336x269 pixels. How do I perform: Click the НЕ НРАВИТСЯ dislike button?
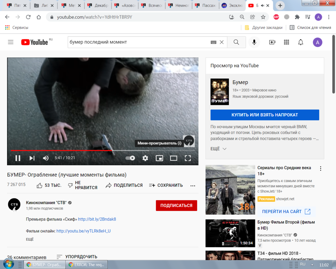tap(83, 185)
